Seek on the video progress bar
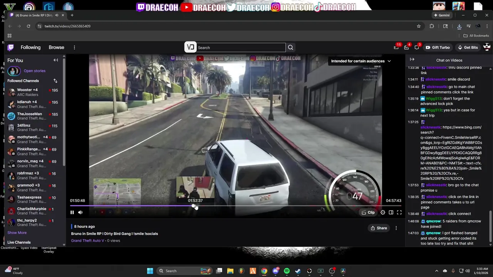The image size is (493, 277). tap(235, 206)
